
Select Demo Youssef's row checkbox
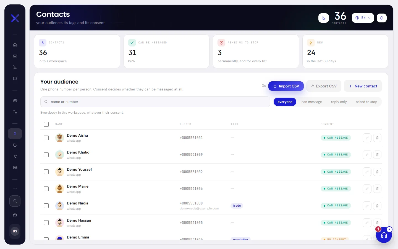(46, 172)
